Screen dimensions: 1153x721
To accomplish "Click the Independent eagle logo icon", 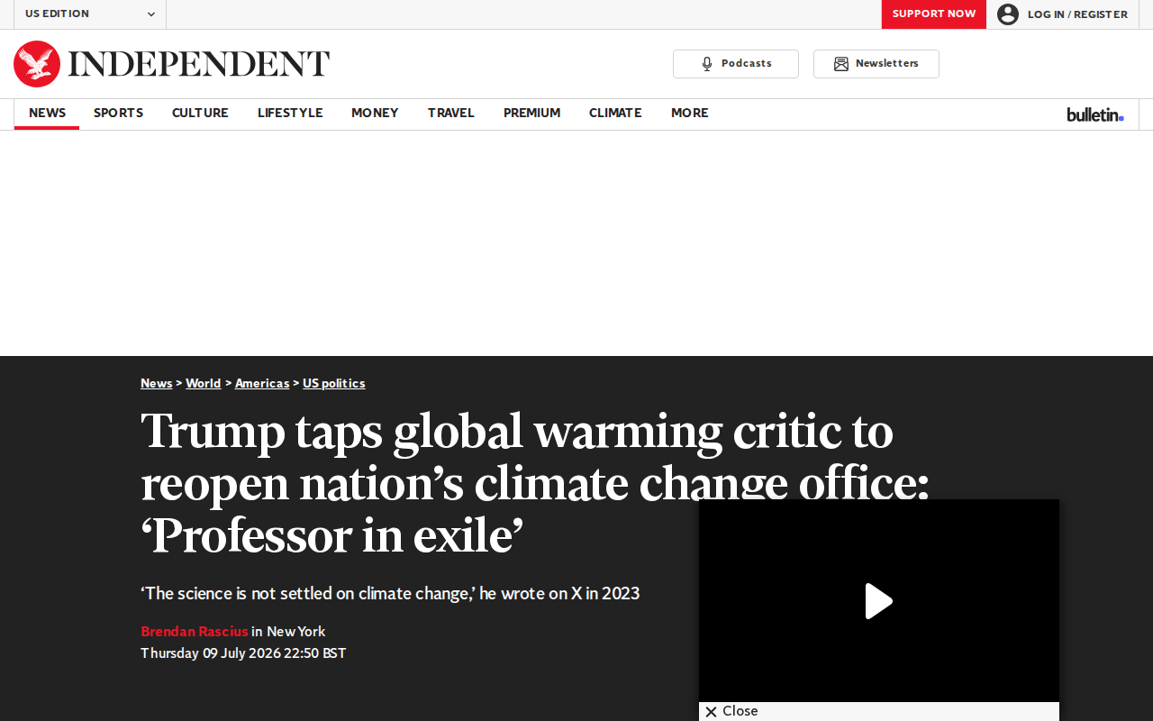I will click(x=37, y=64).
